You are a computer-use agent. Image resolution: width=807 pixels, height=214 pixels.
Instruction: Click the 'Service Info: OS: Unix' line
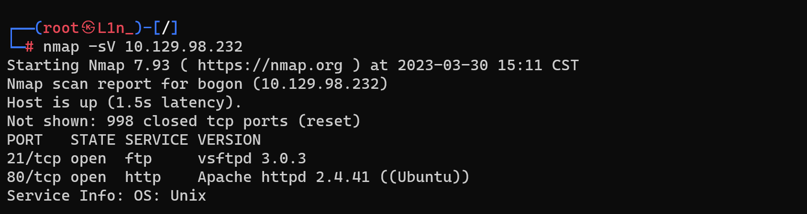pyautogui.click(x=107, y=196)
